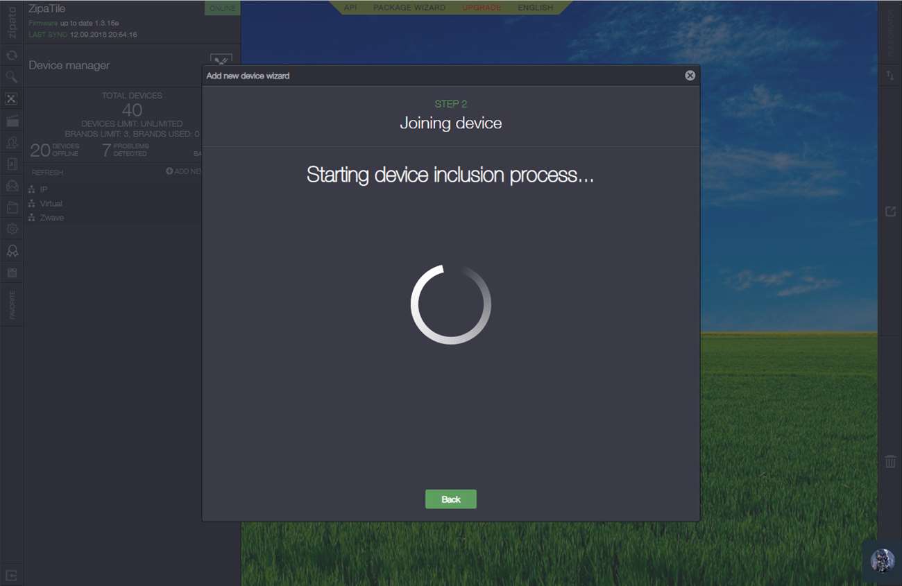Click the trash bin icon on right bar
The image size is (902, 586).
890,461
